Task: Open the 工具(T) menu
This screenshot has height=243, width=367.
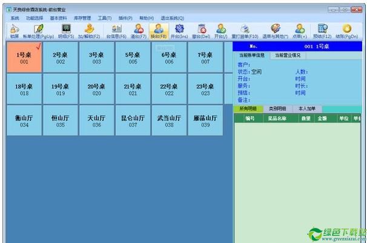Action: (105, 18)
